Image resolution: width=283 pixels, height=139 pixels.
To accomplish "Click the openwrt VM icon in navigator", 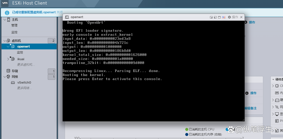I will 12,46.
